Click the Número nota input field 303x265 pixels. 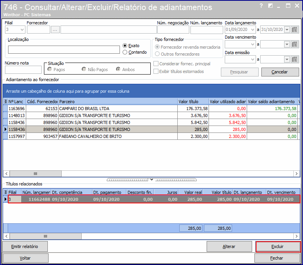coord(23,70)
